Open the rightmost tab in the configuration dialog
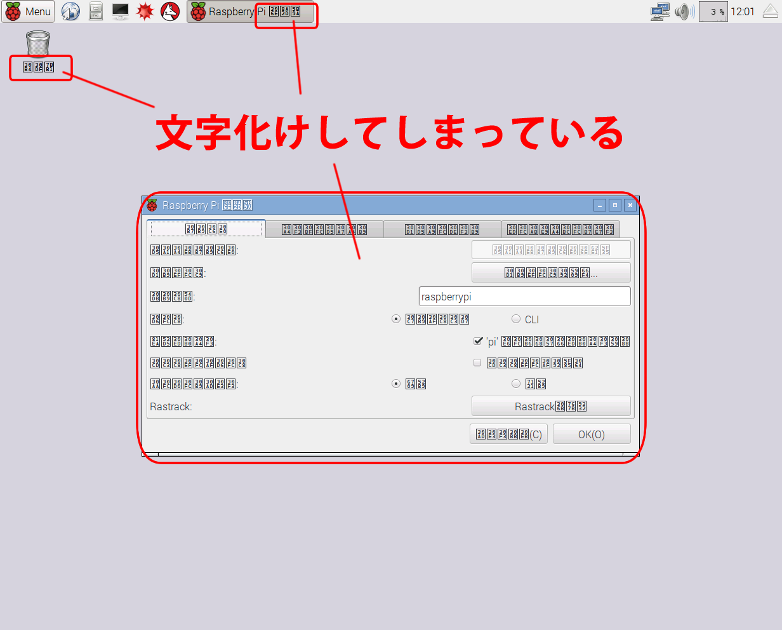The width and height of the screenshot is (782, 630). 560,229
